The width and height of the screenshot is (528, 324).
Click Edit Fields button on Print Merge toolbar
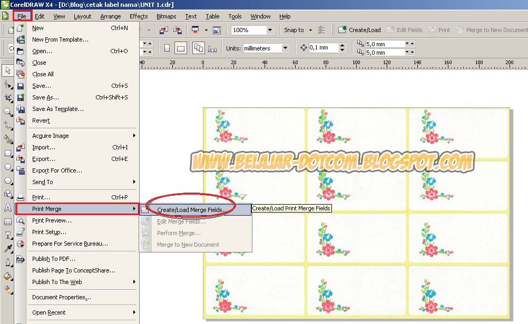coord(404,30)
